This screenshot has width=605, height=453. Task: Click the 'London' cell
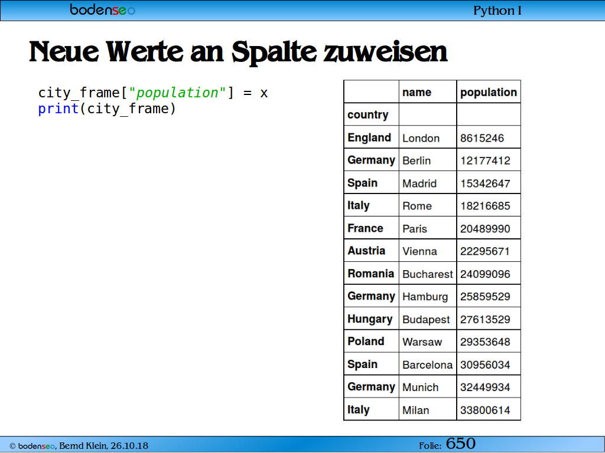pyautogui.click(x=421, y=138)
